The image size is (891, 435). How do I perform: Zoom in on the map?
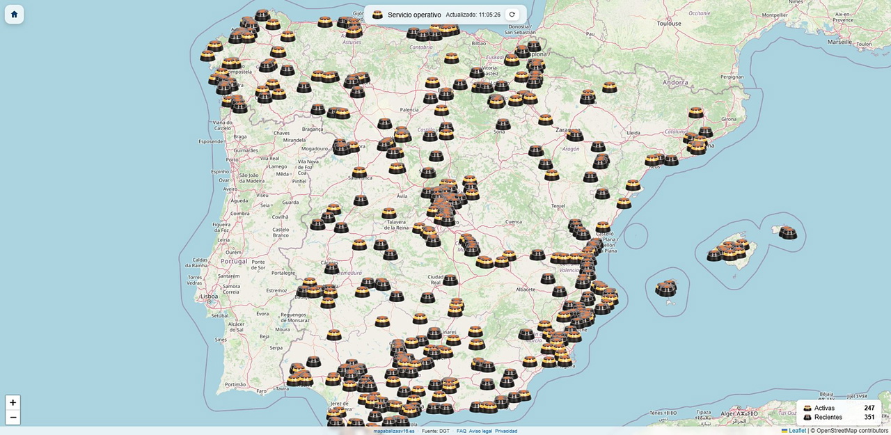(x=13, y=402)
